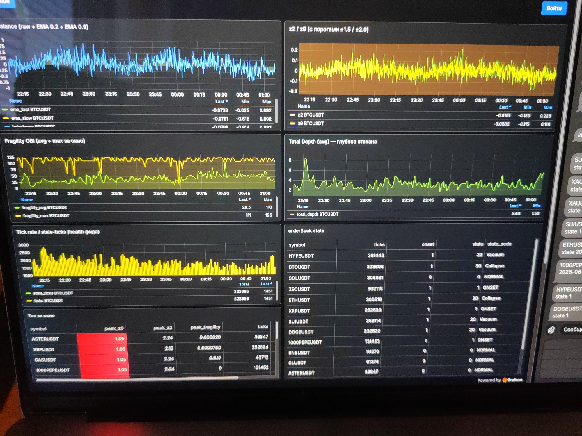Image resolution: width=582 pixels, height=436 pixels.
Task: Sort Топ за окно by peak_z9 header
Action: [114, 328]
